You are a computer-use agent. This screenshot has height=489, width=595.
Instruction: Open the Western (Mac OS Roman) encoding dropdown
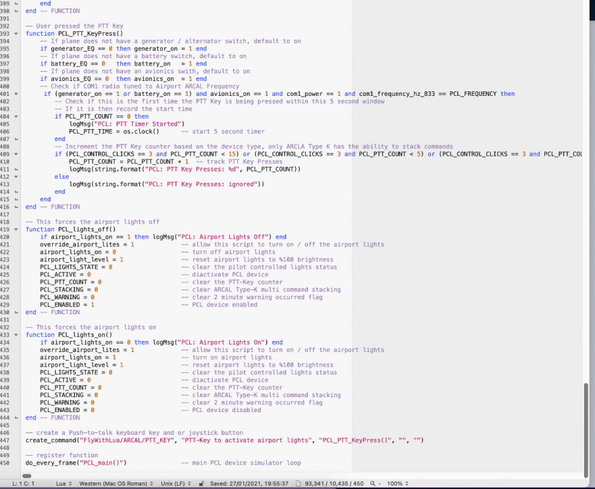click(116, 483)
